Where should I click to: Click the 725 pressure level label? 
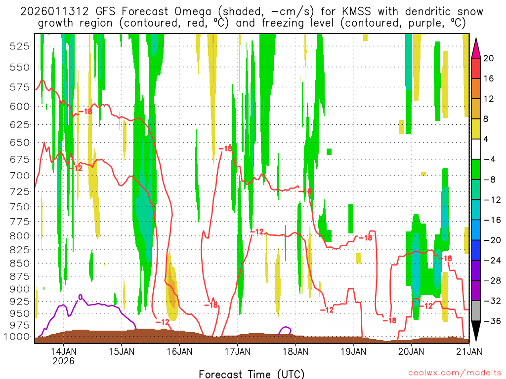(x=19, y=192)
